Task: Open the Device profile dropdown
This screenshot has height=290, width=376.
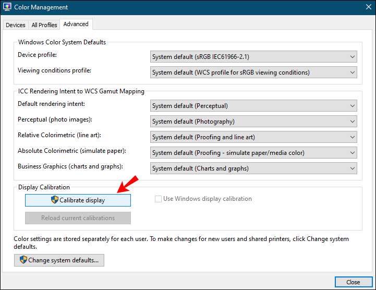Action: click(253, 57)
